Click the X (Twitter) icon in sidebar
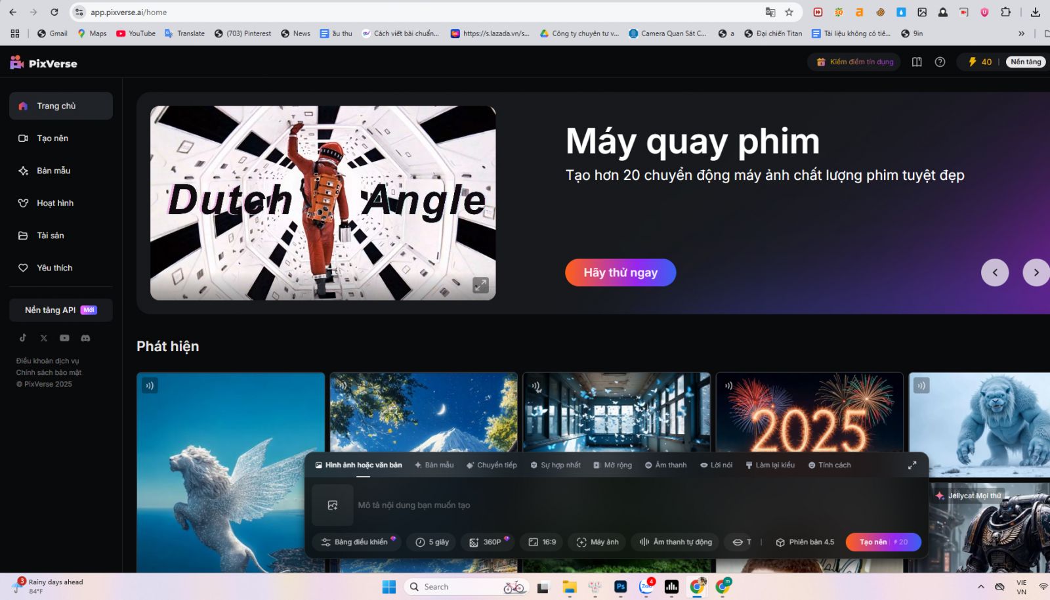This screenshot has height=600, width=1050. tap(44, 338)
